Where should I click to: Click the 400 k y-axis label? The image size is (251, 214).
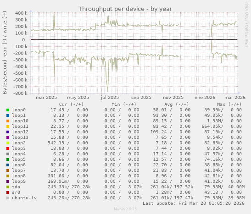click(21, 13)
